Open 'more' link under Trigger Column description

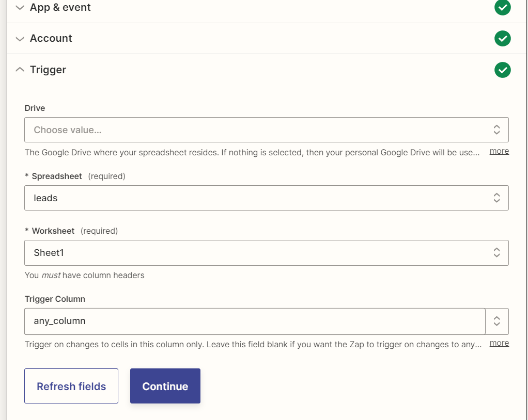tap(499, 343)
